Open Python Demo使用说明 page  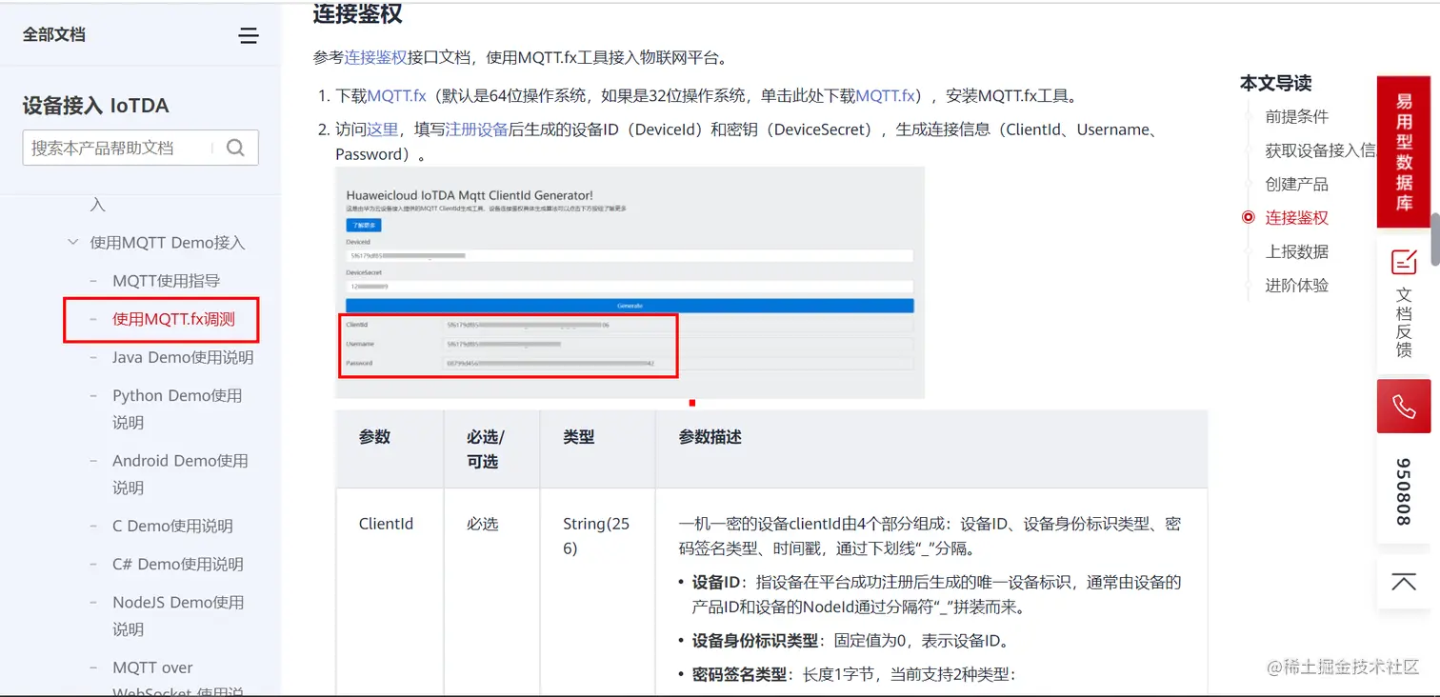pyautogui.click(x=177, y=408)
